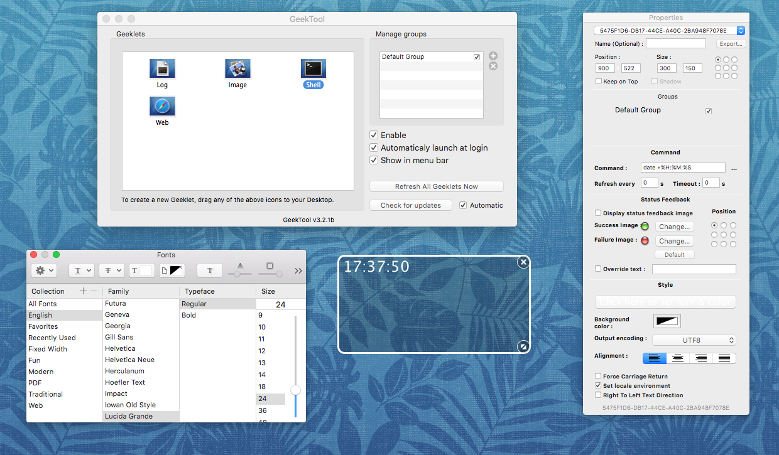Image resolution: width=779 pixels, height=455 pixels.
Task: Click the Web geeklet icon
Action: point(162,105)
